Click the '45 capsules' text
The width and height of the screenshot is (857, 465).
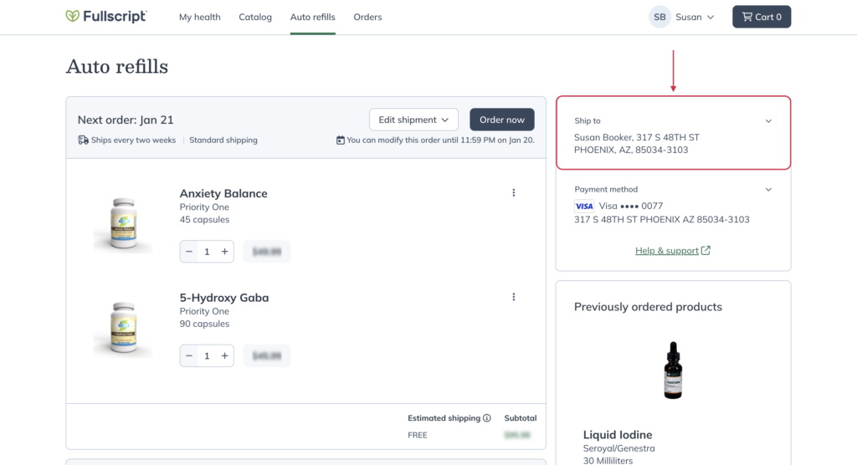[204, 220]
